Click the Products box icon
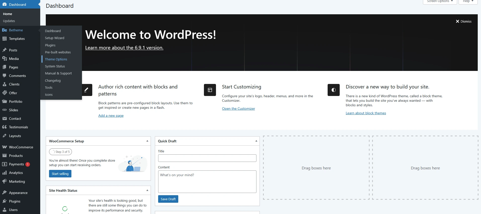Screen dimensions: 481x214 coord(5,156)
